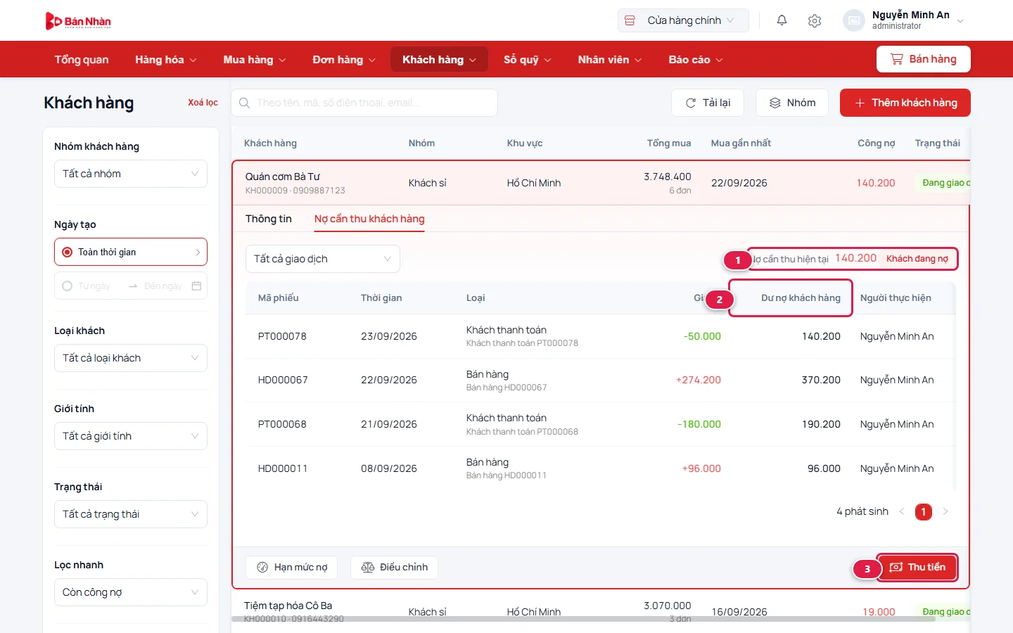Open the notifications bell
Viewport: 1013px width, 633px height.
tap(782, 20)
